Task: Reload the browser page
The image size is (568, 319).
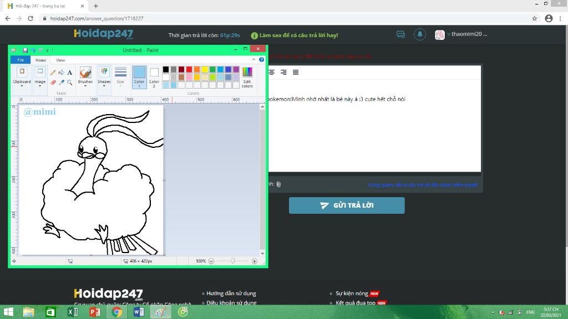Action: tap(31, 18)
